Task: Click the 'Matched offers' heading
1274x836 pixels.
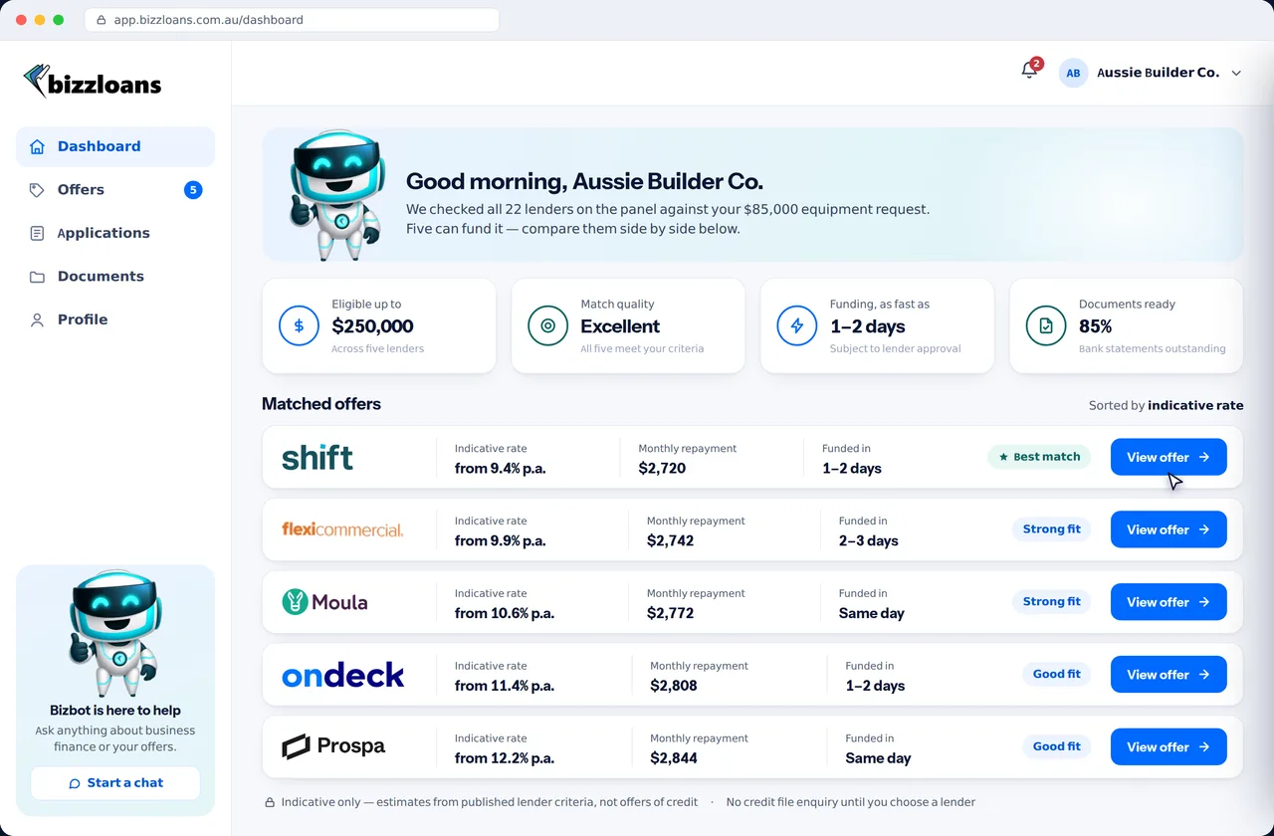Action: 321,404
